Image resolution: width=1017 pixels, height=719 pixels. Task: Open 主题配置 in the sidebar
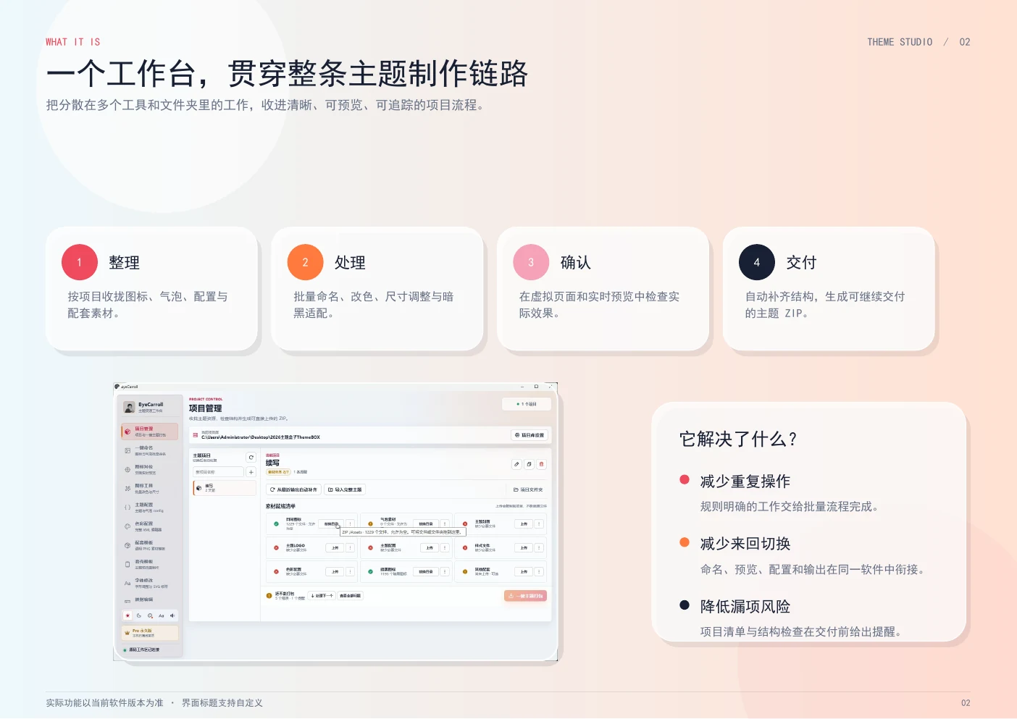click(x=149, y=507)
